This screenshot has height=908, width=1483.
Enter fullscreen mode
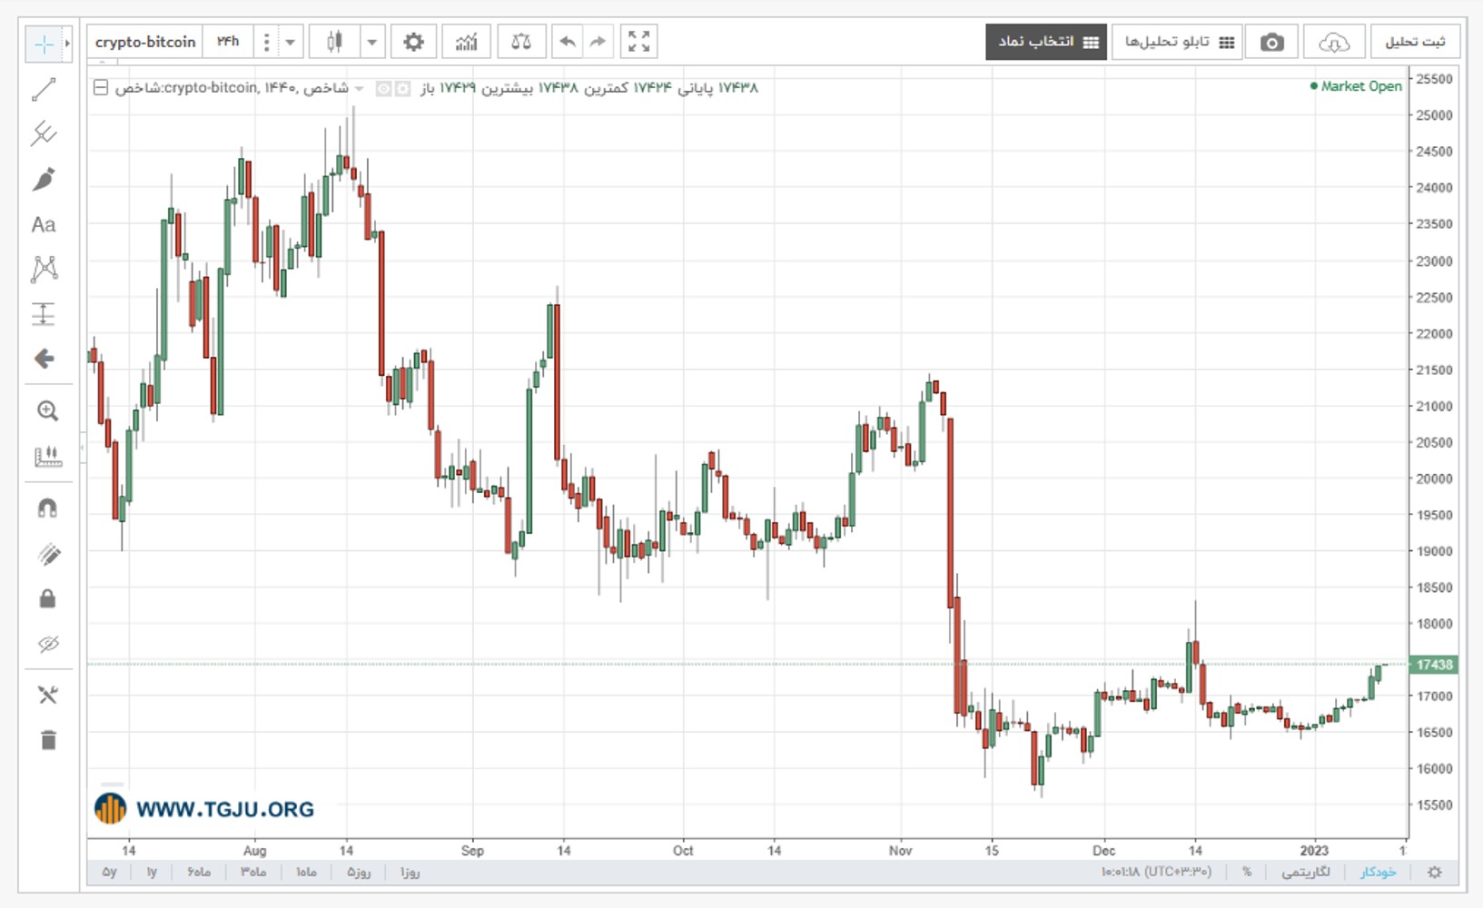pyautogui.click(x=639, y=42)
